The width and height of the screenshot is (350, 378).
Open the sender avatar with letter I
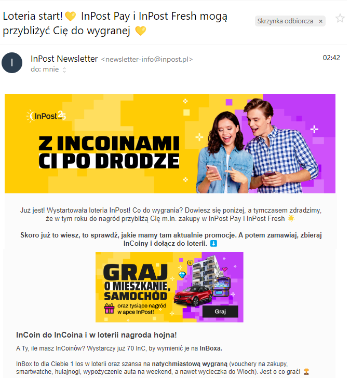coord(12,63)
